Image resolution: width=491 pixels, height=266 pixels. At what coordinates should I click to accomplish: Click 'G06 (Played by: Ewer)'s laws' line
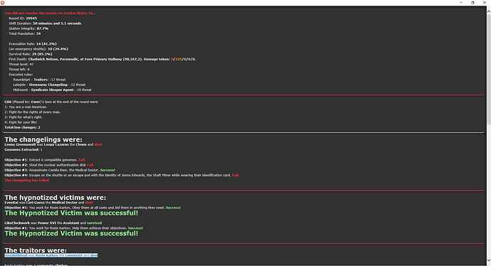(x=51, y=102)
